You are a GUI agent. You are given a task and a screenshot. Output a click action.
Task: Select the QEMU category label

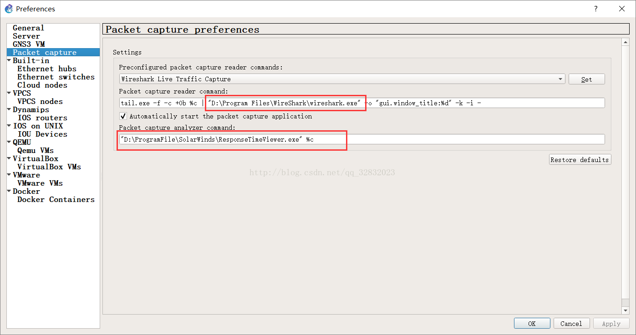coord(22,143)
